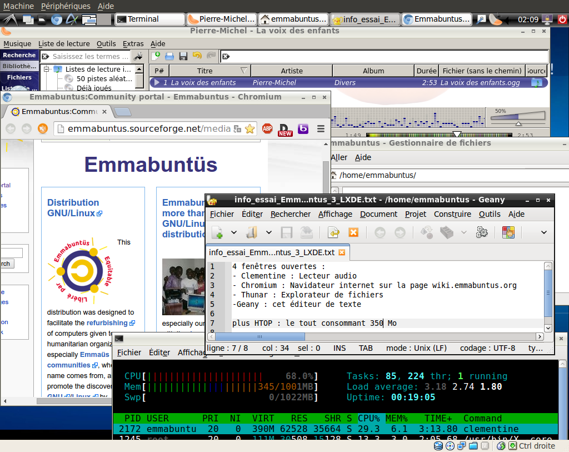The image size is (569, 452).
Task: Close the info_essai tab in Geany
Action: [x=342, y=252]
